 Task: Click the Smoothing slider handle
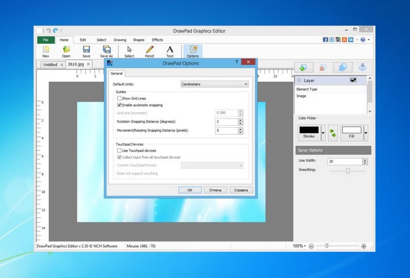pos(347,171)
